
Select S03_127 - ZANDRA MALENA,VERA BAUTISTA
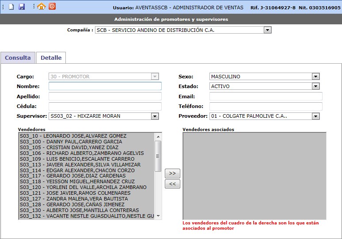coord(87,199)
